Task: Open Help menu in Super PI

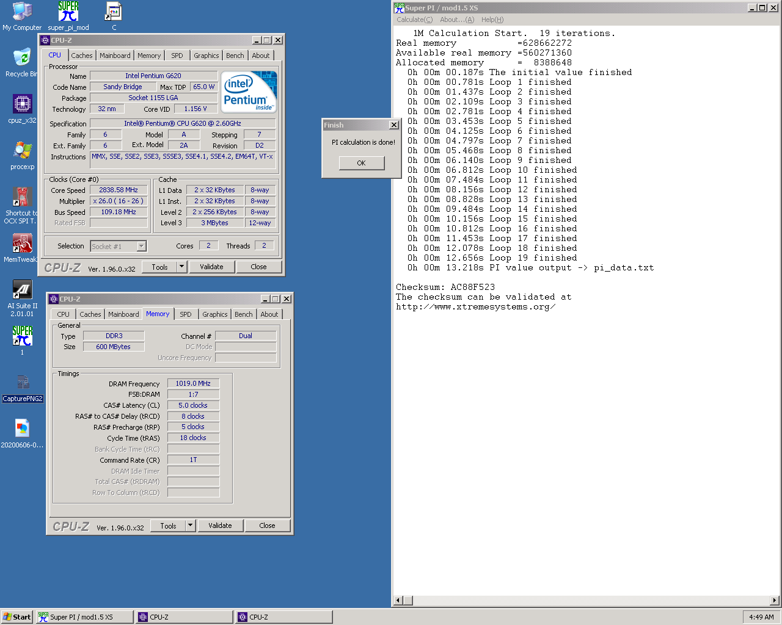Action: [492, 20]
